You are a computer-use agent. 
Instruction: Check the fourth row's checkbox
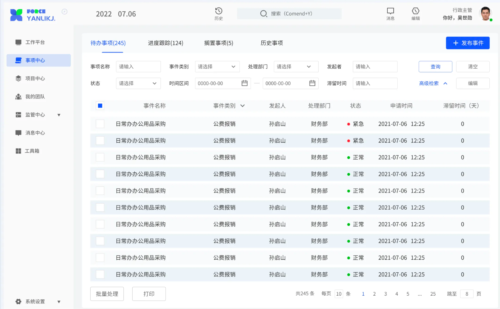[x=100, y=174]
